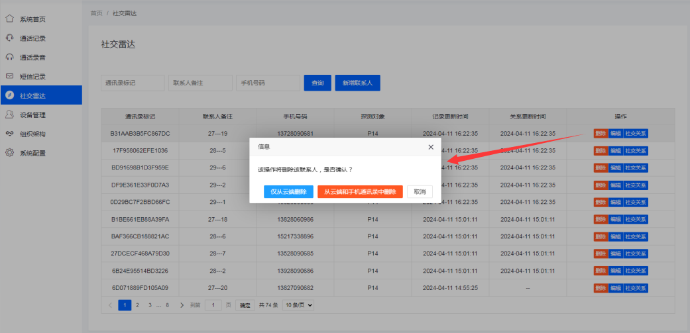690x333 pixels.
Task: Click the 短信记录 envelope icon
Action: point(9,76)
